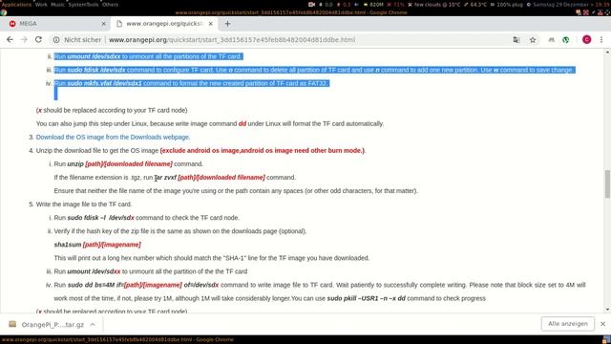The width and height of the screenshot is (611, 344).
Task: Click 'Alle anzeigen' to show all downloads
Action: coord(568,324)
